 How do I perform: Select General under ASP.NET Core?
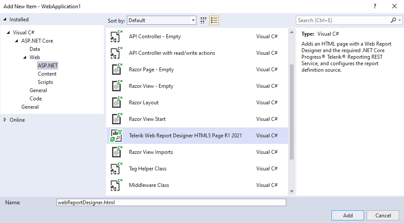[x=38, y=90]
